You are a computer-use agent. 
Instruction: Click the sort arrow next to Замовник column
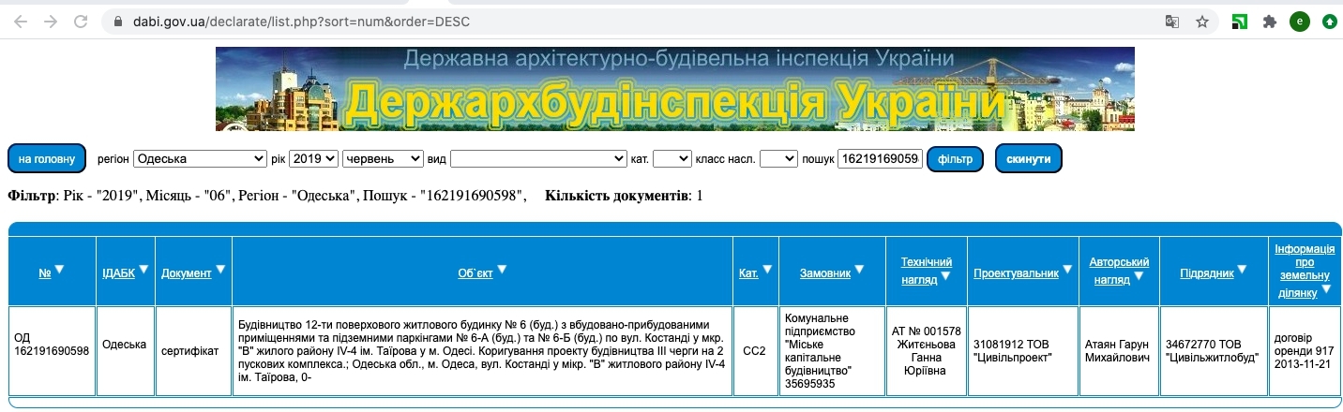tap(860, 270)
